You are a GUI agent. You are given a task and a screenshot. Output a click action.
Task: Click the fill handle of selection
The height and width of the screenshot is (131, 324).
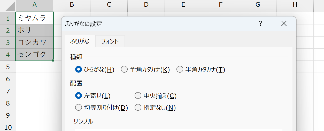click(x=53, y=60)
